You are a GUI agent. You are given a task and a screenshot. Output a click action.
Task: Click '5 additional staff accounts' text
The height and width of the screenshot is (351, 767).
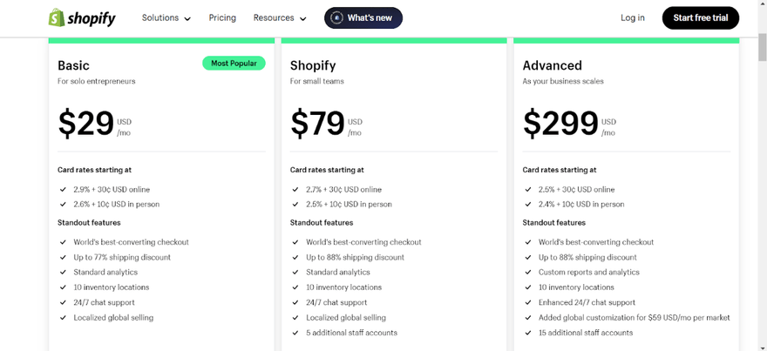point(352,333)
